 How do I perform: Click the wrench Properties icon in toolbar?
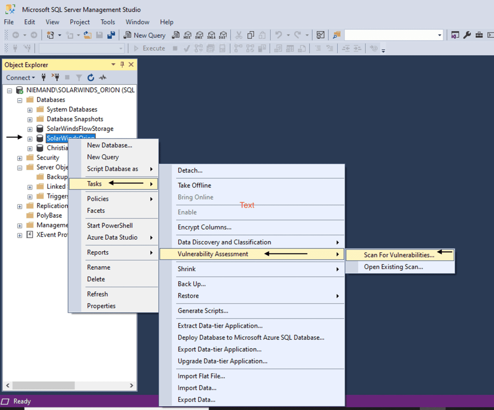(x=467, y=35)
